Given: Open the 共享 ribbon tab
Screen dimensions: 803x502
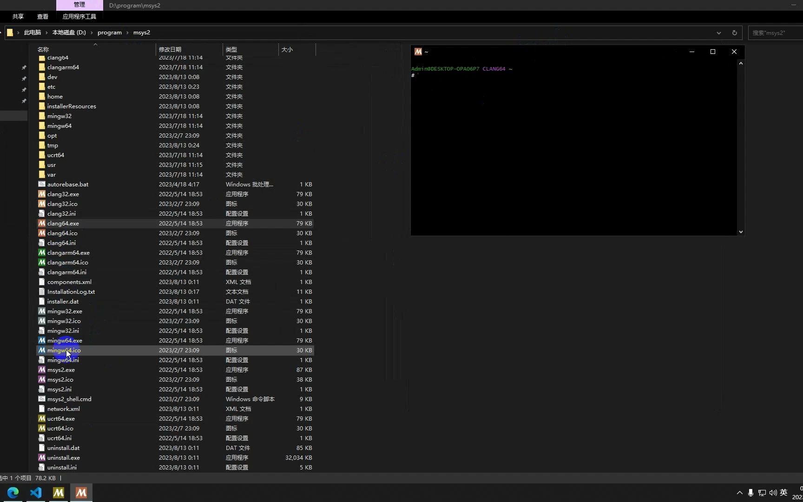Looking at the screenshot, I should 18,16.
